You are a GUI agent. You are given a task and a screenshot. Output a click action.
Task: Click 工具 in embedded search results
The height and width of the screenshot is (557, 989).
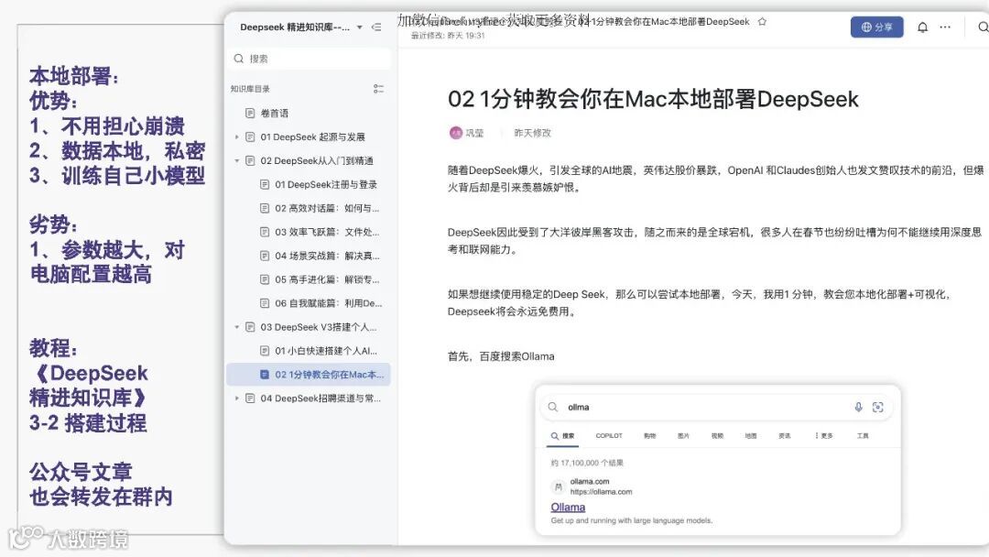[x=863, y=436]
